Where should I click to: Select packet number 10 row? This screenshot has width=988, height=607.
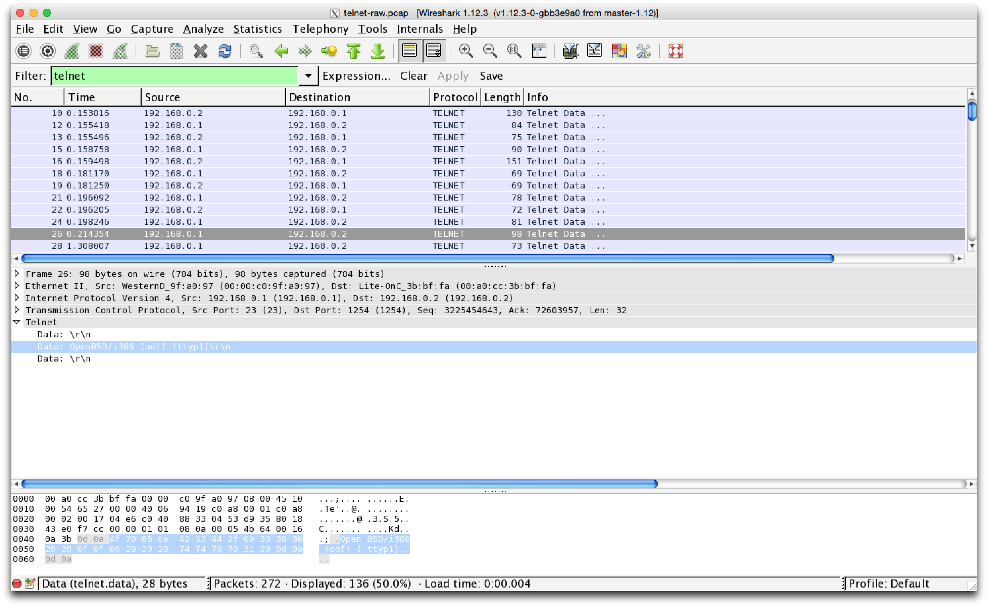click(x=488, y=113)
